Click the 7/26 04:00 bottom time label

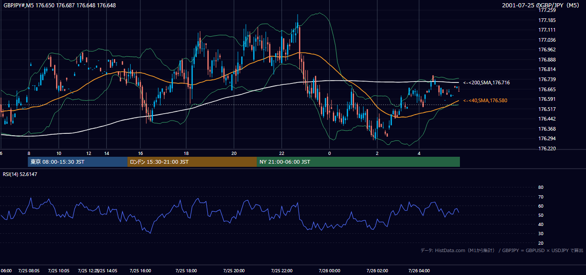[419, 271]
